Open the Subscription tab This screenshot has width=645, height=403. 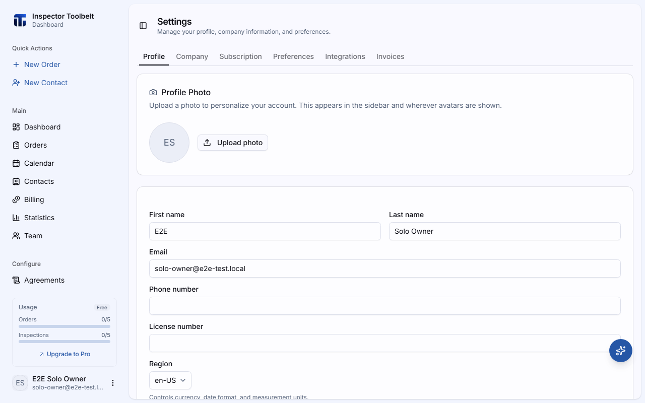pos(241,56)
